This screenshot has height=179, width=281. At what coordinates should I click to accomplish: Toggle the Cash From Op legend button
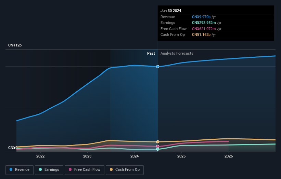tap(125, 170)
